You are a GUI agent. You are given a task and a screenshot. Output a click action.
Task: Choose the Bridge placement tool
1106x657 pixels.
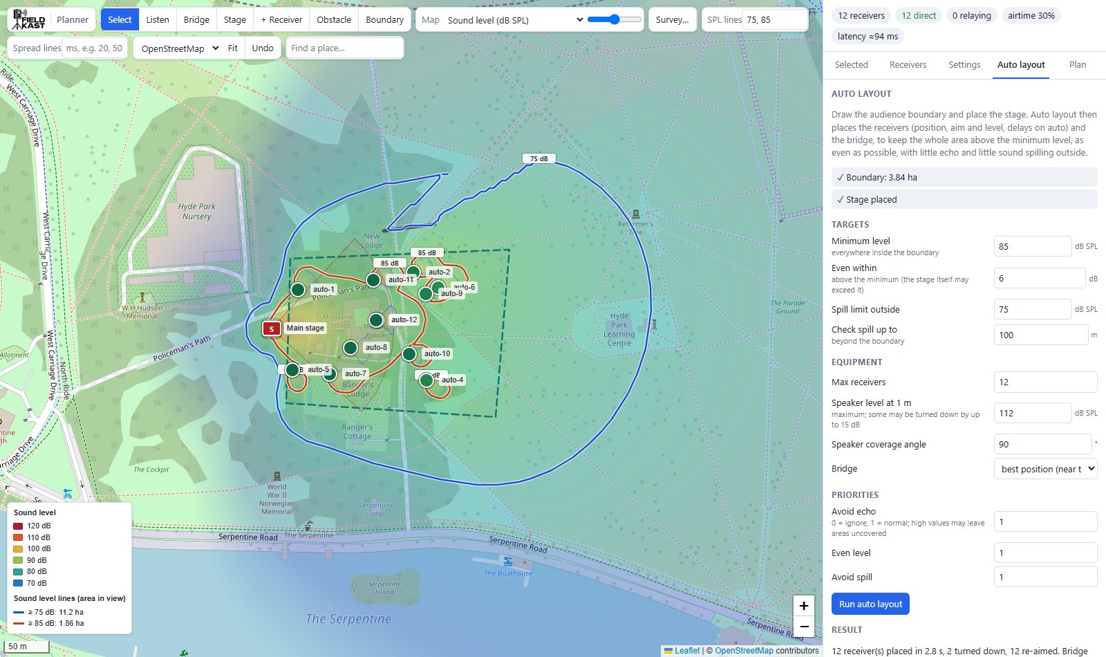[x=196, y=19]
